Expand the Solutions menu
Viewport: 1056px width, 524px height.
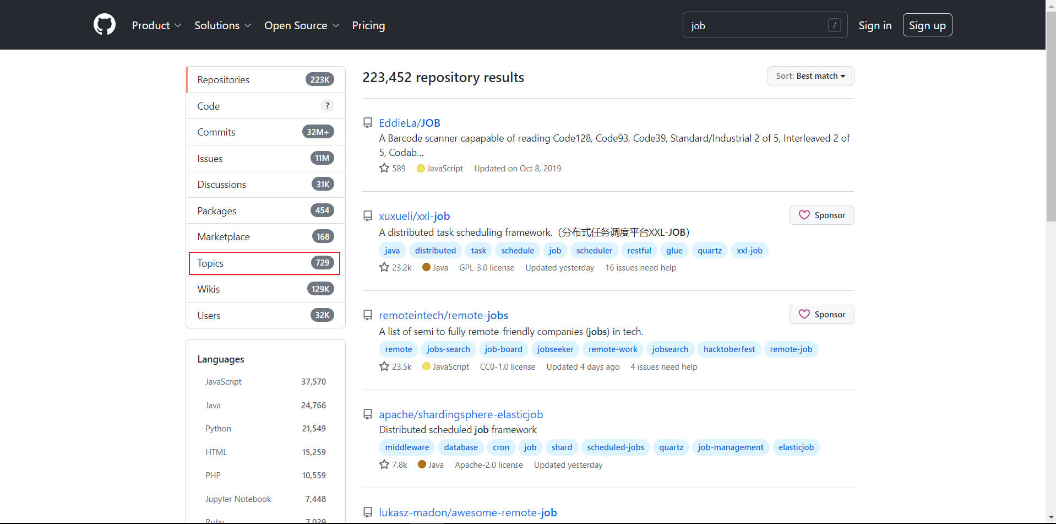click(x=222, y=25)
